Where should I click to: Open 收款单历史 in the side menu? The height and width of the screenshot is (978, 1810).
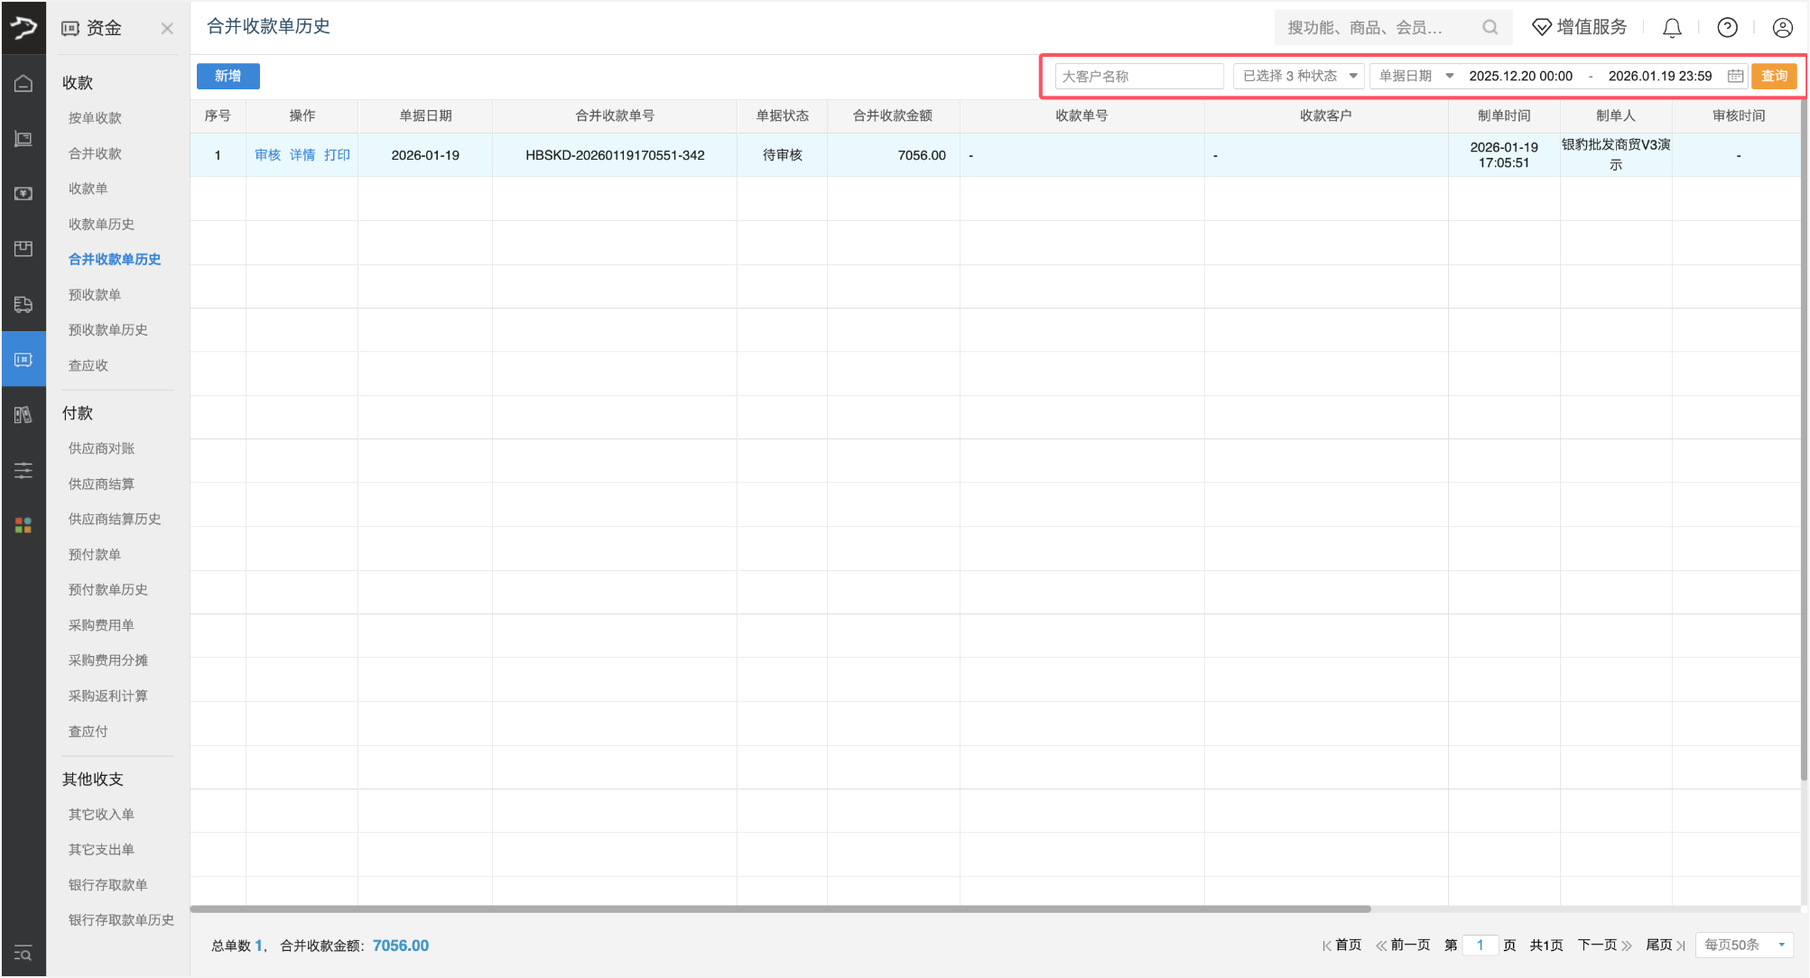point(101,224)
